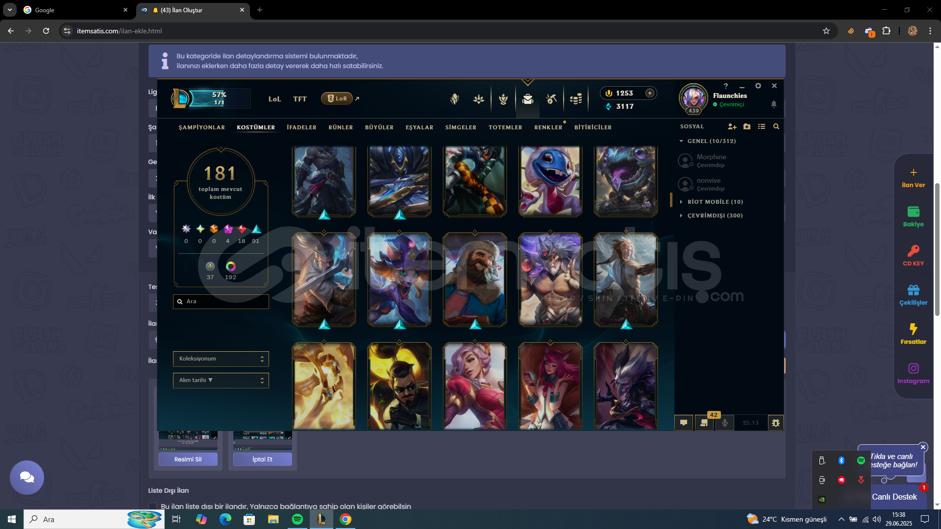Click the page vertical scrollbar
The width and height of the screenshot is (941, 529).
937,250
